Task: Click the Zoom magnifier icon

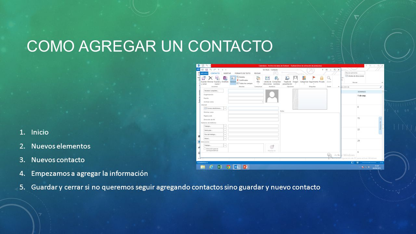Action: pyautogui.click(x=329, y=78)
